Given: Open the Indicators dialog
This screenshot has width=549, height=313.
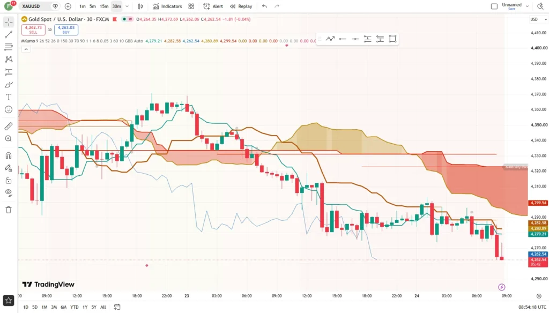Looking at the screenshot, I should pos(167,6).
